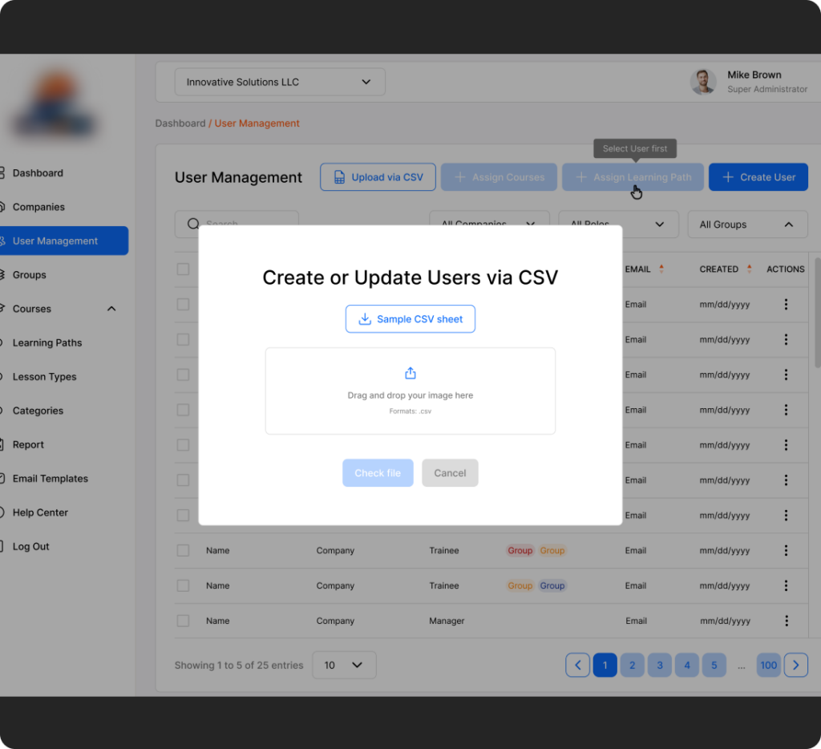Image resolution: width=821 pixels, height=749 pixels.
Task: Open the actions menu for the second row
Action: (786, 339)
